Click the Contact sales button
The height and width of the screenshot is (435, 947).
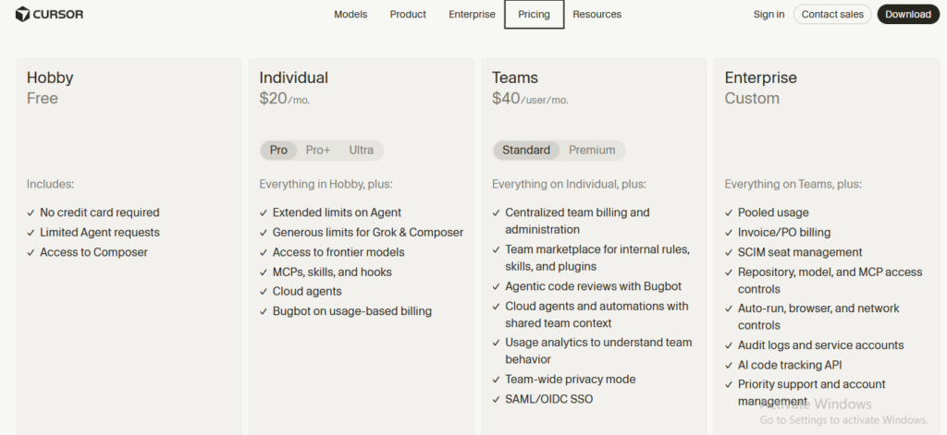(832, 14)
